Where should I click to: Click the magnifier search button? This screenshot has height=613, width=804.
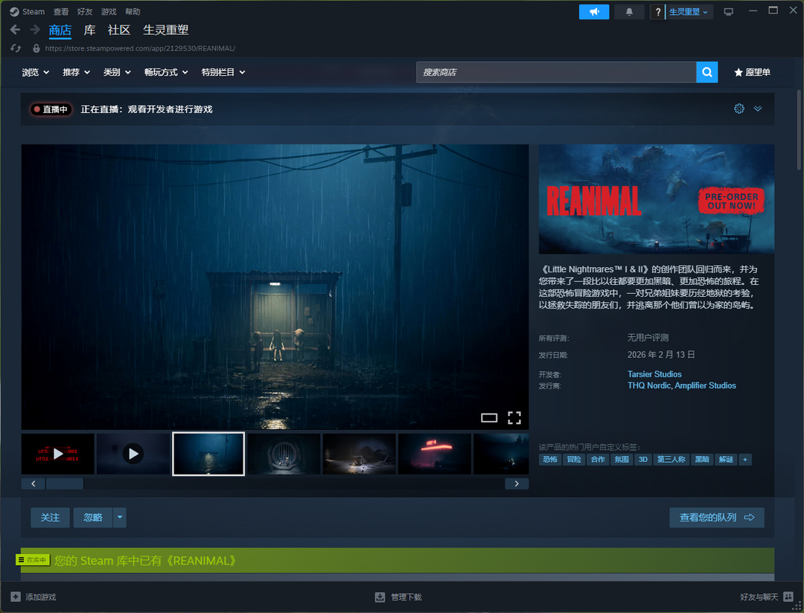click(707, 72)
